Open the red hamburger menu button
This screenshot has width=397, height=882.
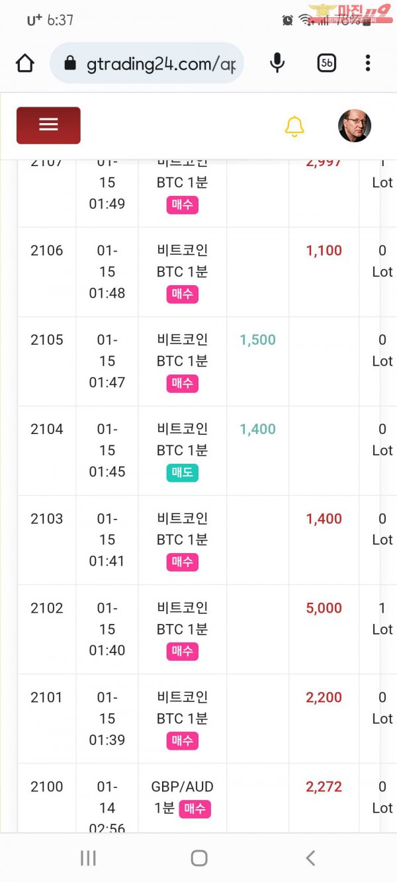coord(48,125)
